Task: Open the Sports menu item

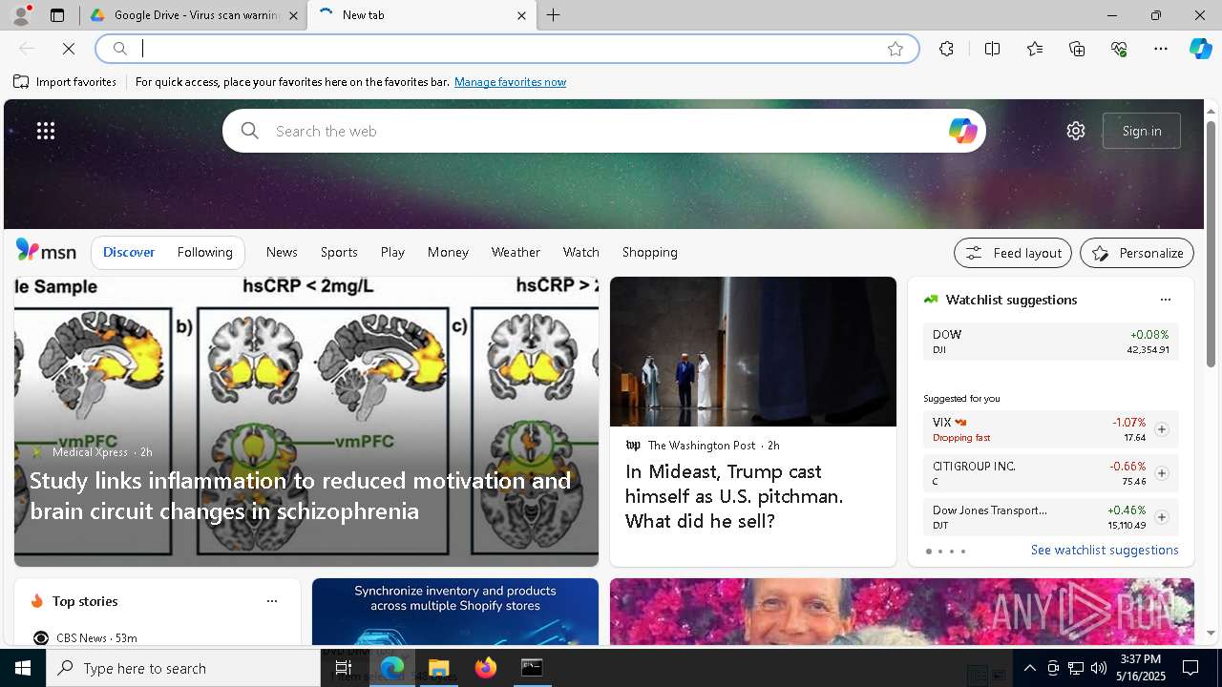Action: click(339, 252)
